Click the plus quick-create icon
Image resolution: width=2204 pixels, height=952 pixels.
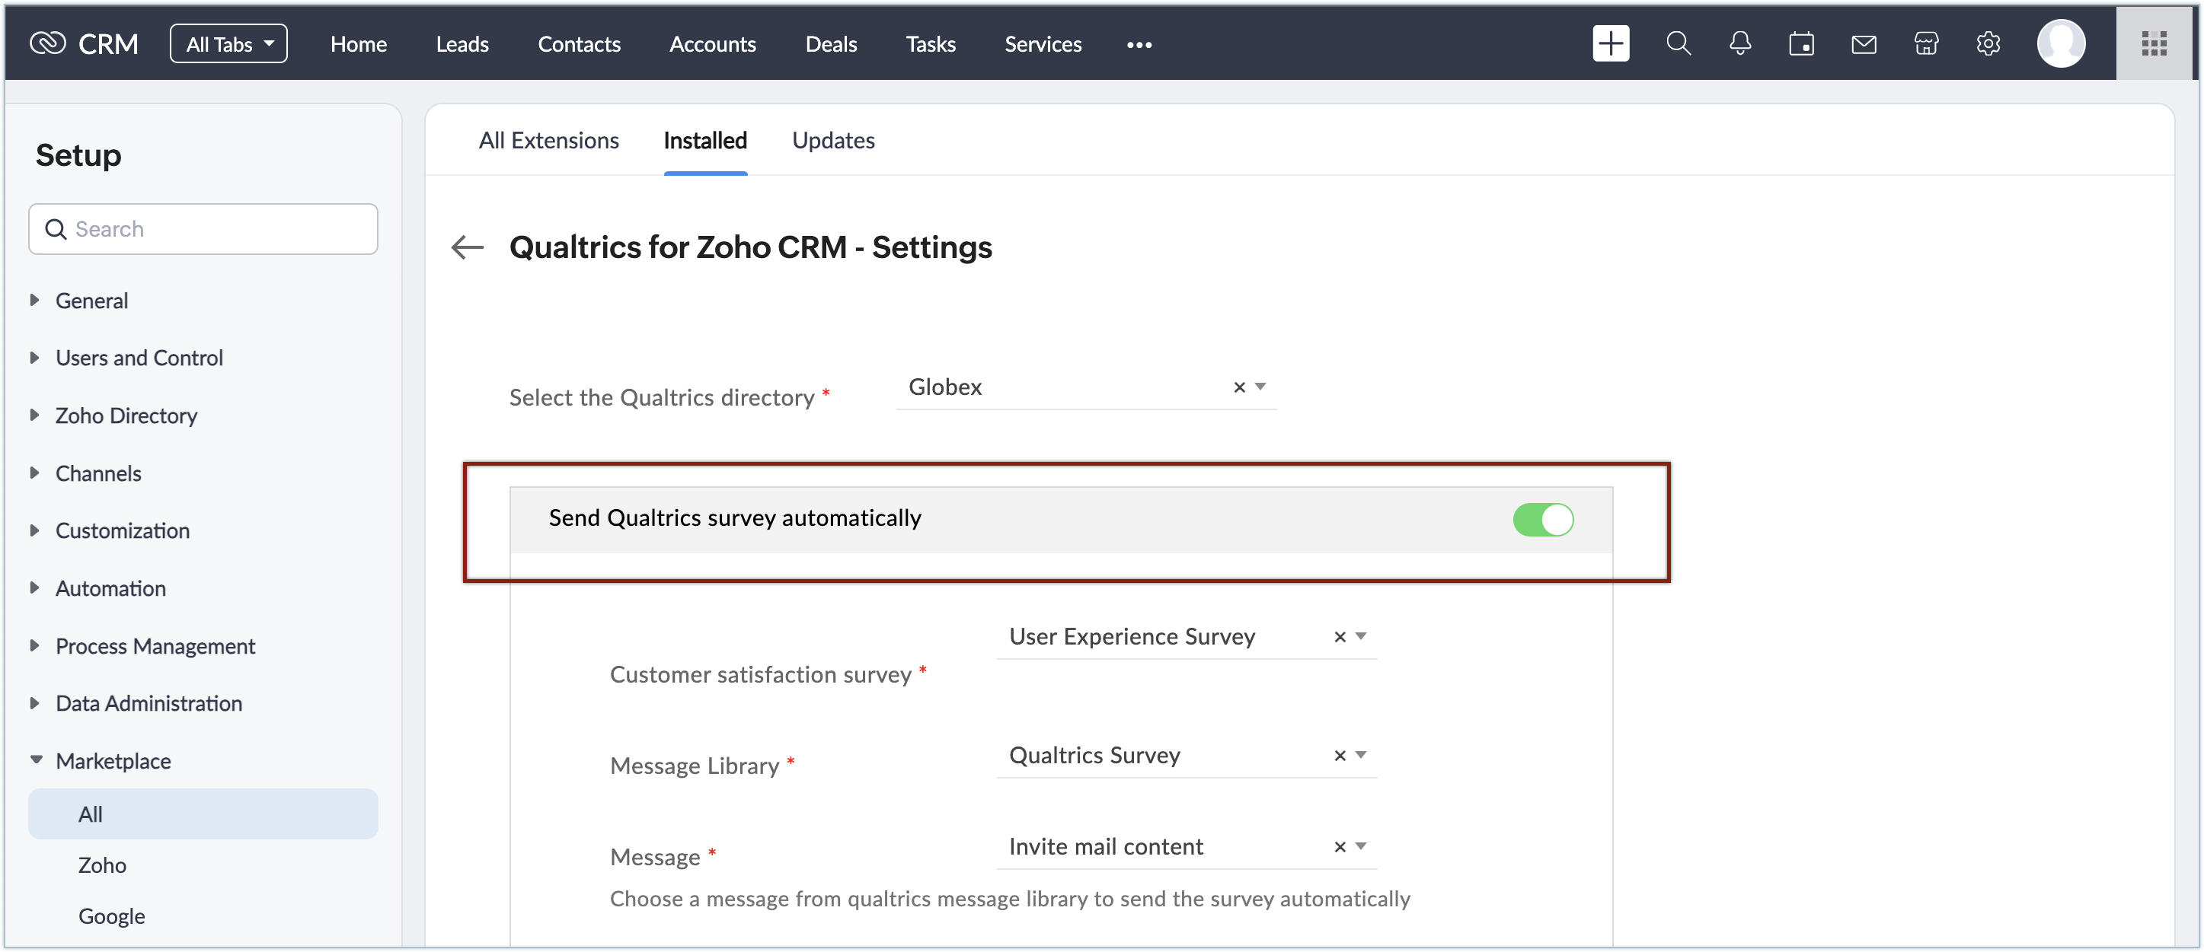(1610, 43)
